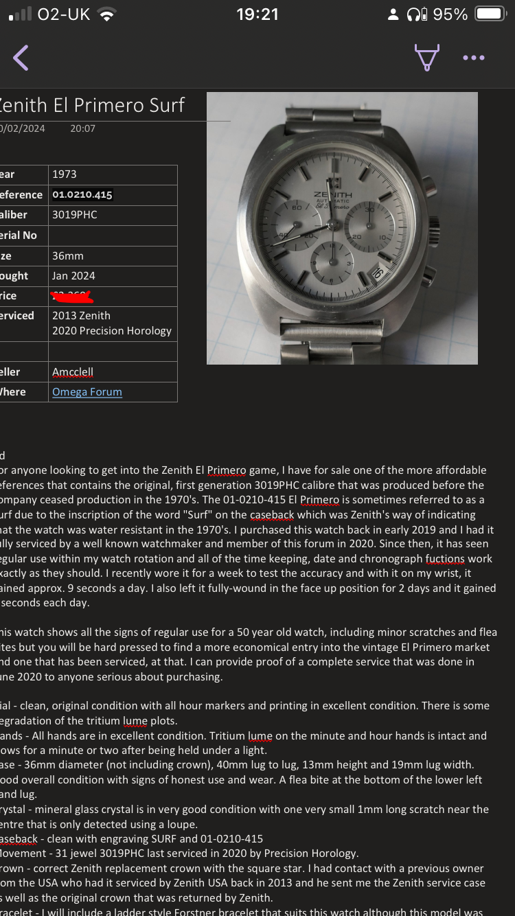Viewport: 515px width, 916px height.
Task: Select the Zenith El Primero Surf title
Action: [x=93, y=105]
